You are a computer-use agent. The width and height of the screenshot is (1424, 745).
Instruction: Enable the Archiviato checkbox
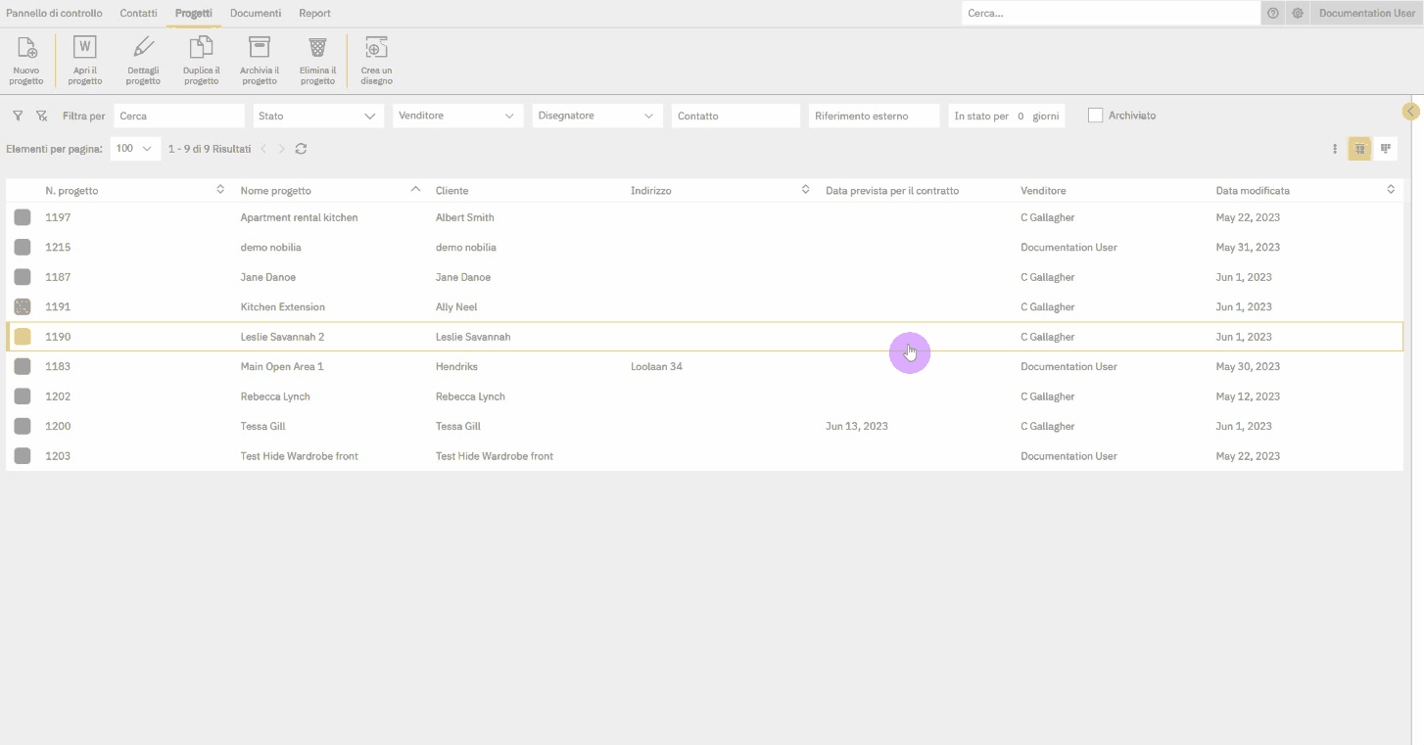tap(1095, 115)
